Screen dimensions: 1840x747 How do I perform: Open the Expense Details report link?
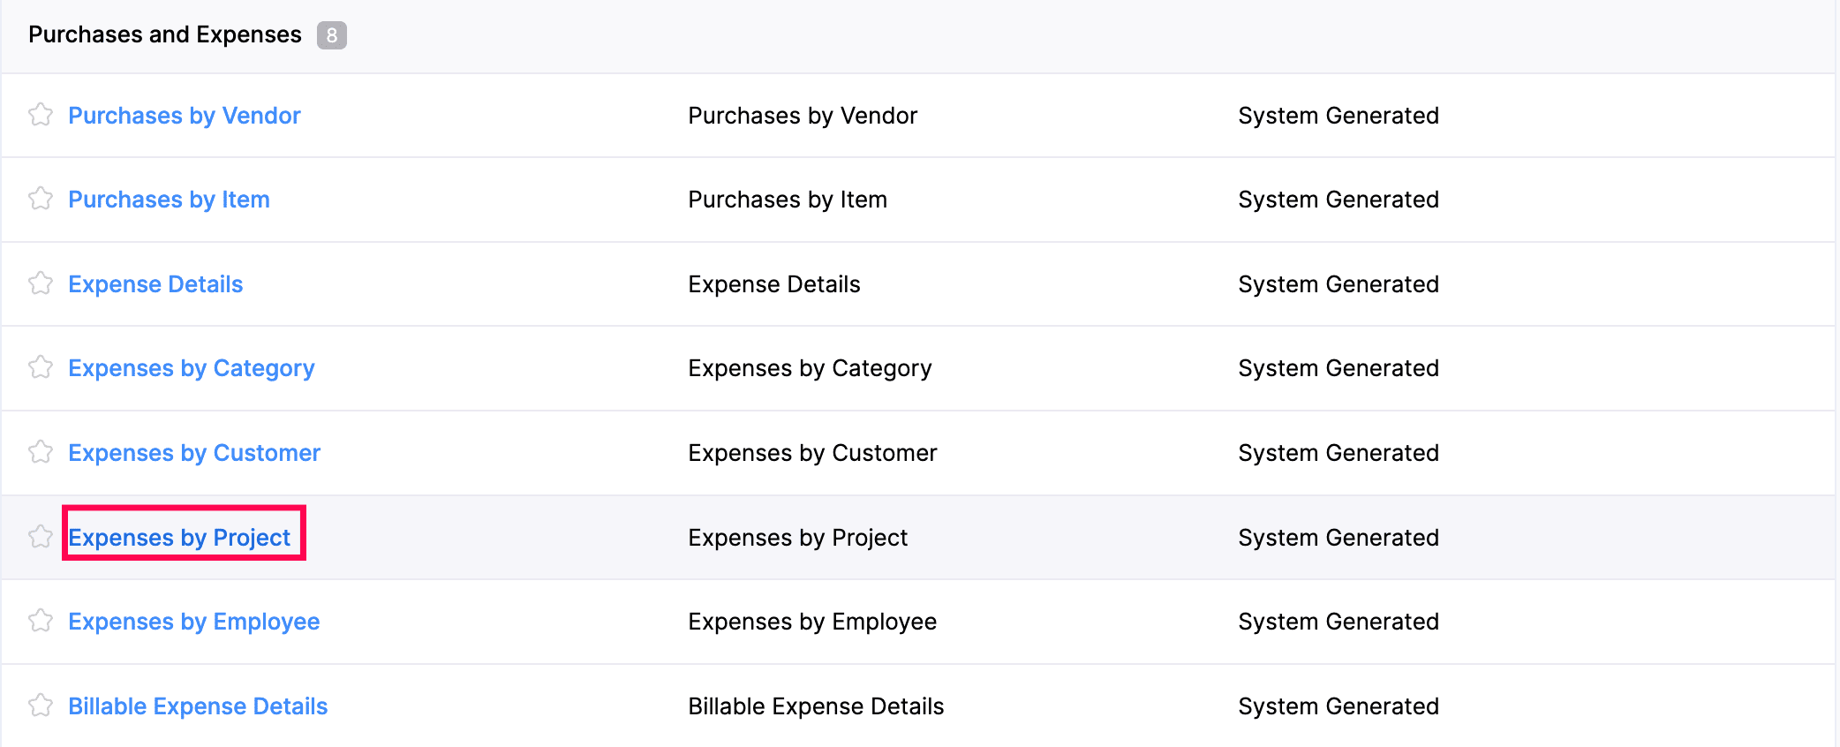(155, 284)
